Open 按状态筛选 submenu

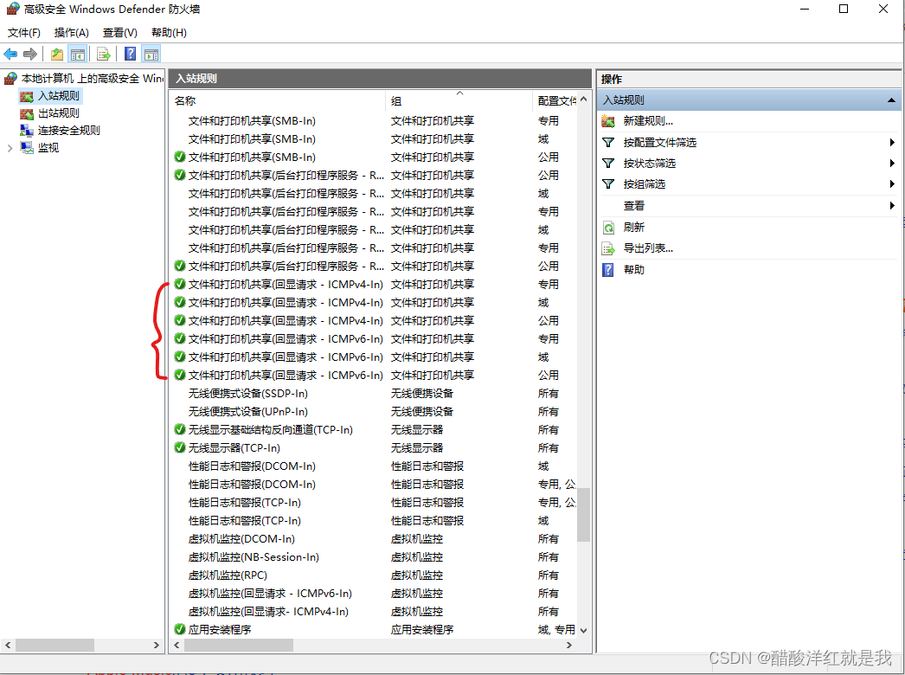coord(748,164)
